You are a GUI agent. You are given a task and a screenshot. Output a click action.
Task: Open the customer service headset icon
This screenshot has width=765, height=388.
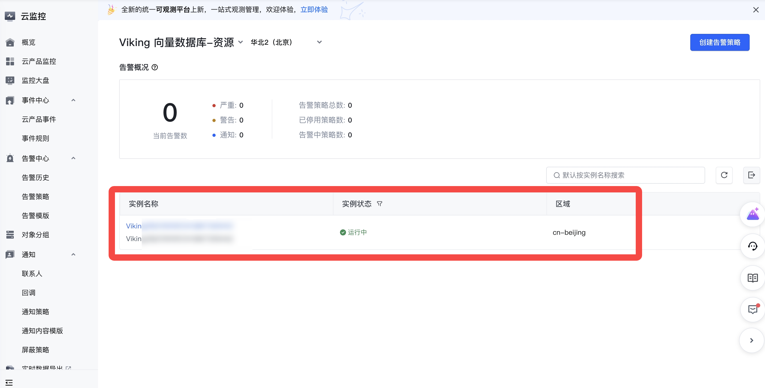[753, 246]
